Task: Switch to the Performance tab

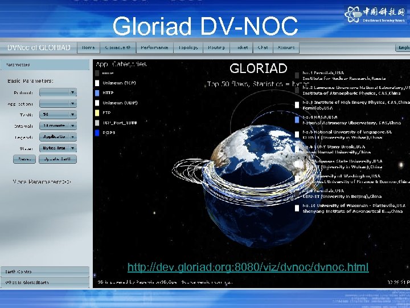Action: click(154, 48)
